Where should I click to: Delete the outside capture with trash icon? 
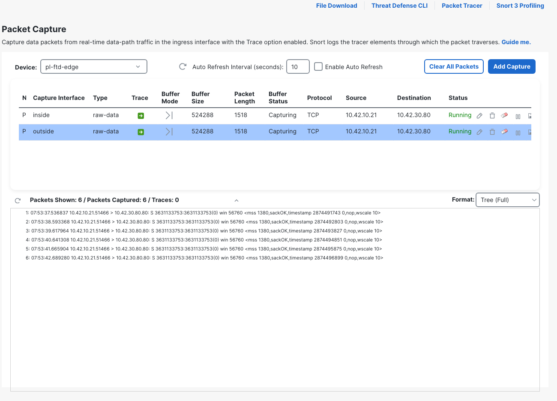[x=492, y=132]
